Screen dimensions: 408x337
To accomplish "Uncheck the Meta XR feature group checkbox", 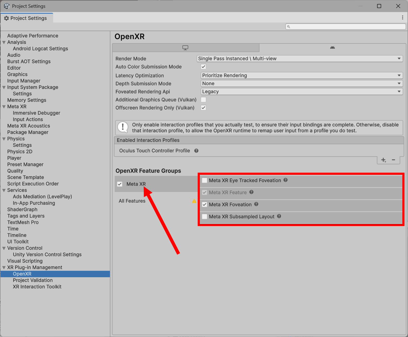I will 120,184.
